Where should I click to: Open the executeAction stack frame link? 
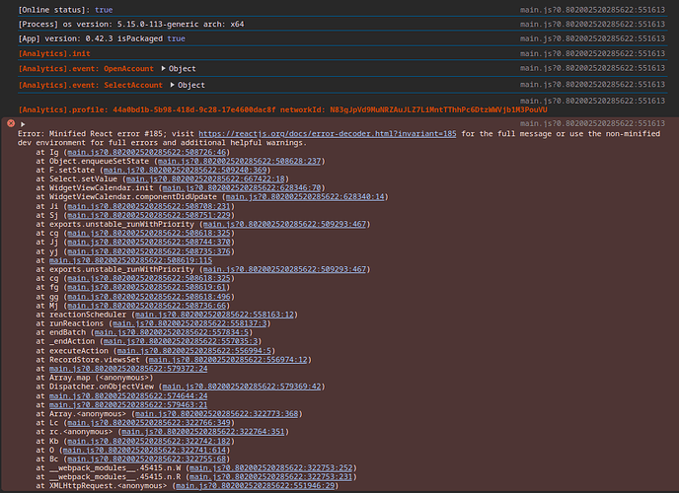(x=194, y=351)
